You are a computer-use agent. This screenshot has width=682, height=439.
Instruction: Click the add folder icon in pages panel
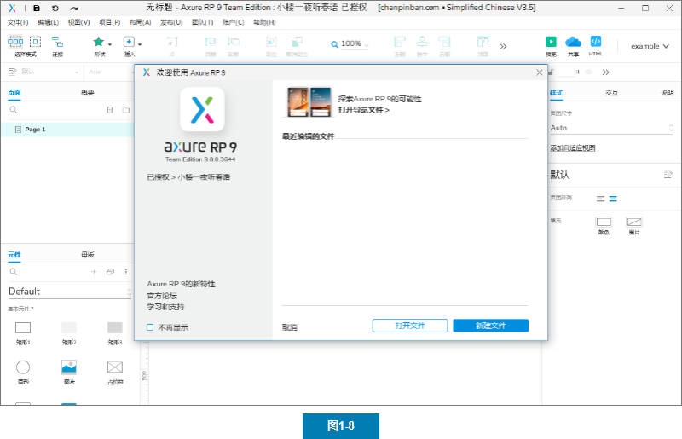(x=126, y=110)
